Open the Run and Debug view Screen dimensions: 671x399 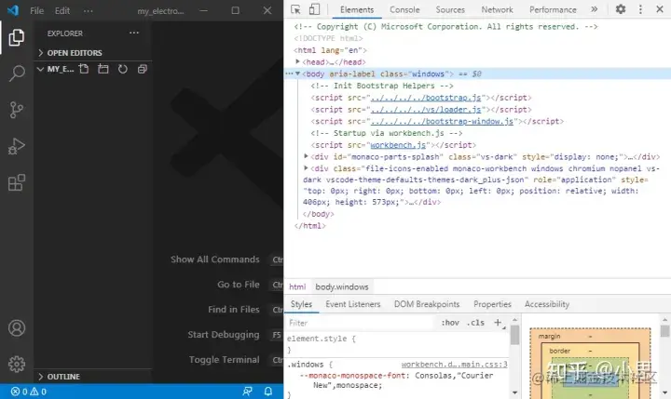click(x=16, y=146)
